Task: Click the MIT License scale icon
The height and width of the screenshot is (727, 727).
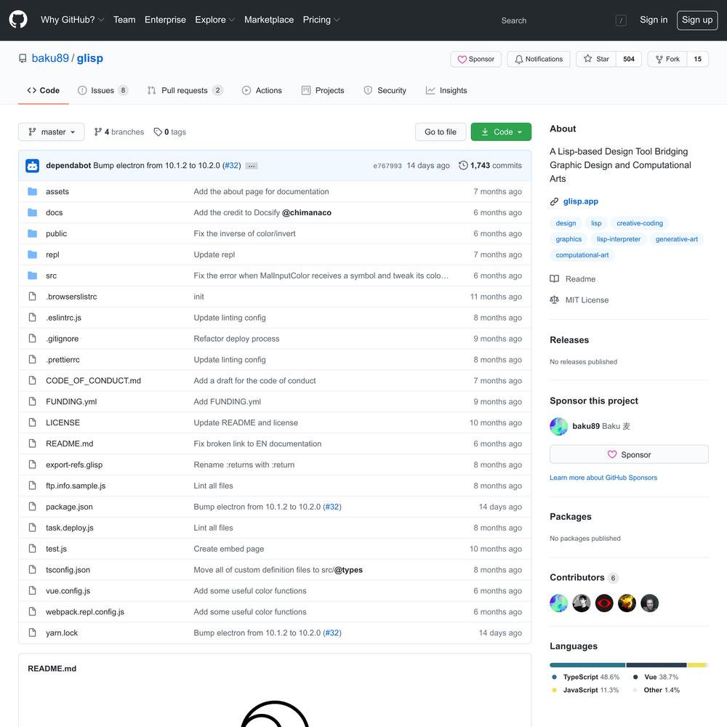Action: (554, 300)
